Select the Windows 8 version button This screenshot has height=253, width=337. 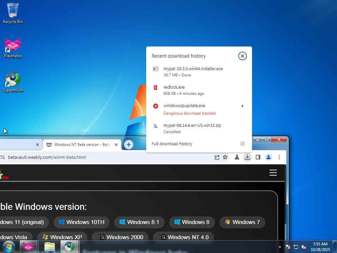click(192, 222)
